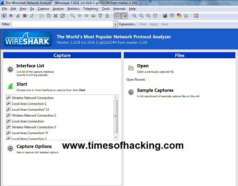Click the list capture interfaces toolbar icon
The height and width of the screenshot is (186, 238).
pos(4,16)
